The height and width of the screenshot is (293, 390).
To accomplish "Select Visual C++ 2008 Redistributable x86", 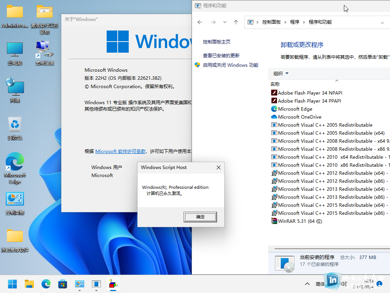I will [x=330, y=149].
